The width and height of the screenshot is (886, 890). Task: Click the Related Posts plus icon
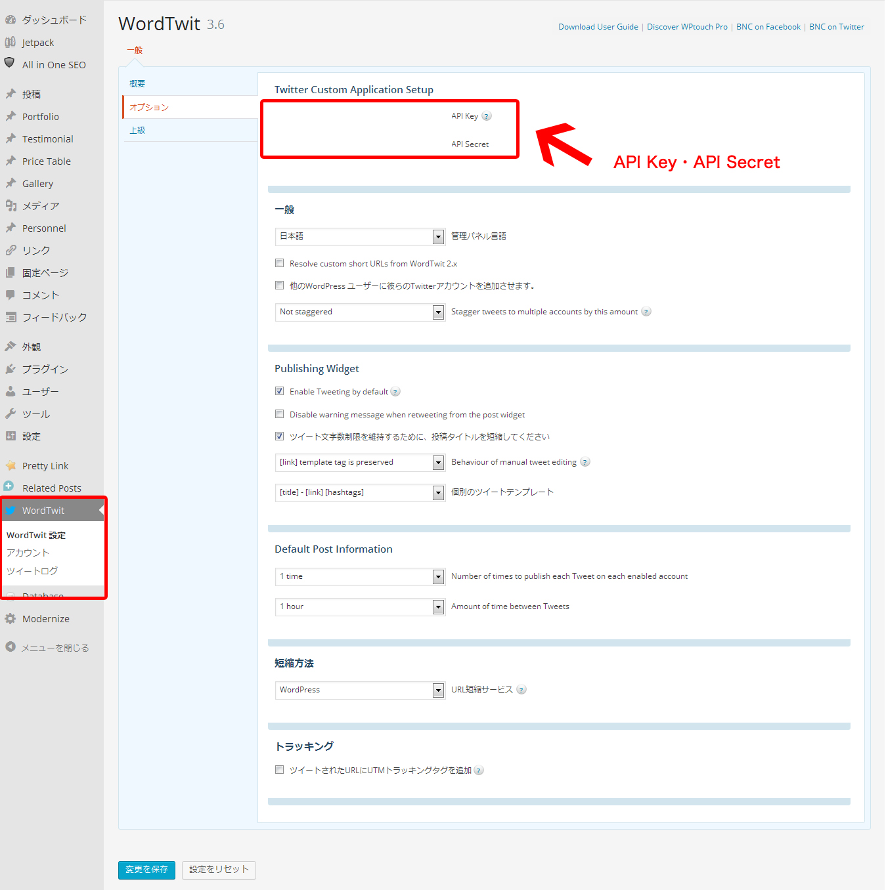tap(9, 486)
